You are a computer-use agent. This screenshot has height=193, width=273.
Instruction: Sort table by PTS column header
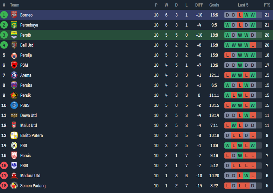coord(267,5)
